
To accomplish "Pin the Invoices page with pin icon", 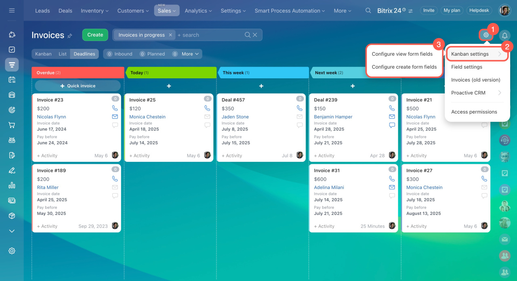I will coord(70,36).
